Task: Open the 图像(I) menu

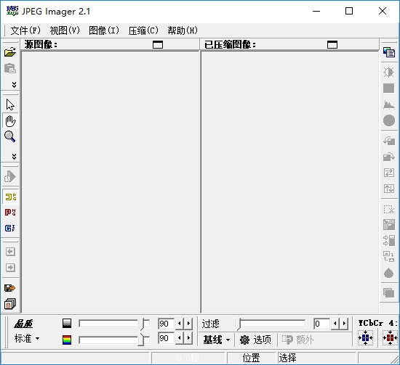Action: 104,30
